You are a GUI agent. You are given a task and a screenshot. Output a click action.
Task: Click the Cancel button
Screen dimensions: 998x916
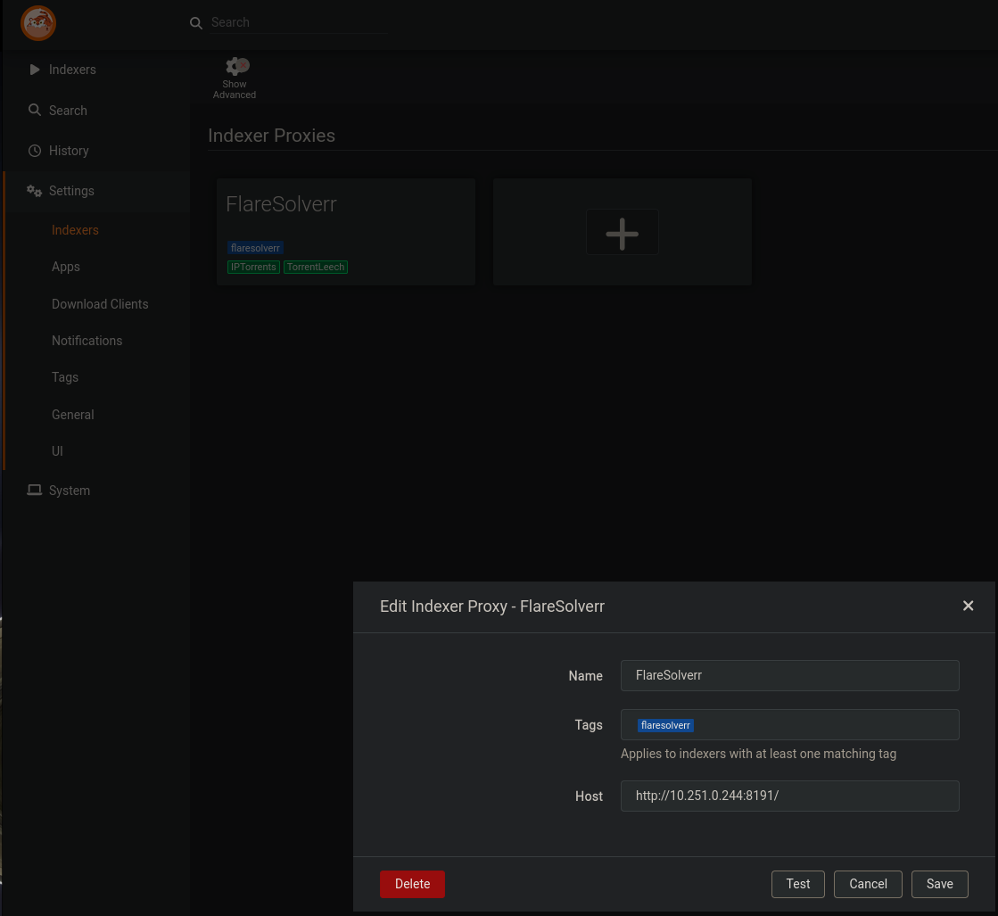tap(868, 884)
